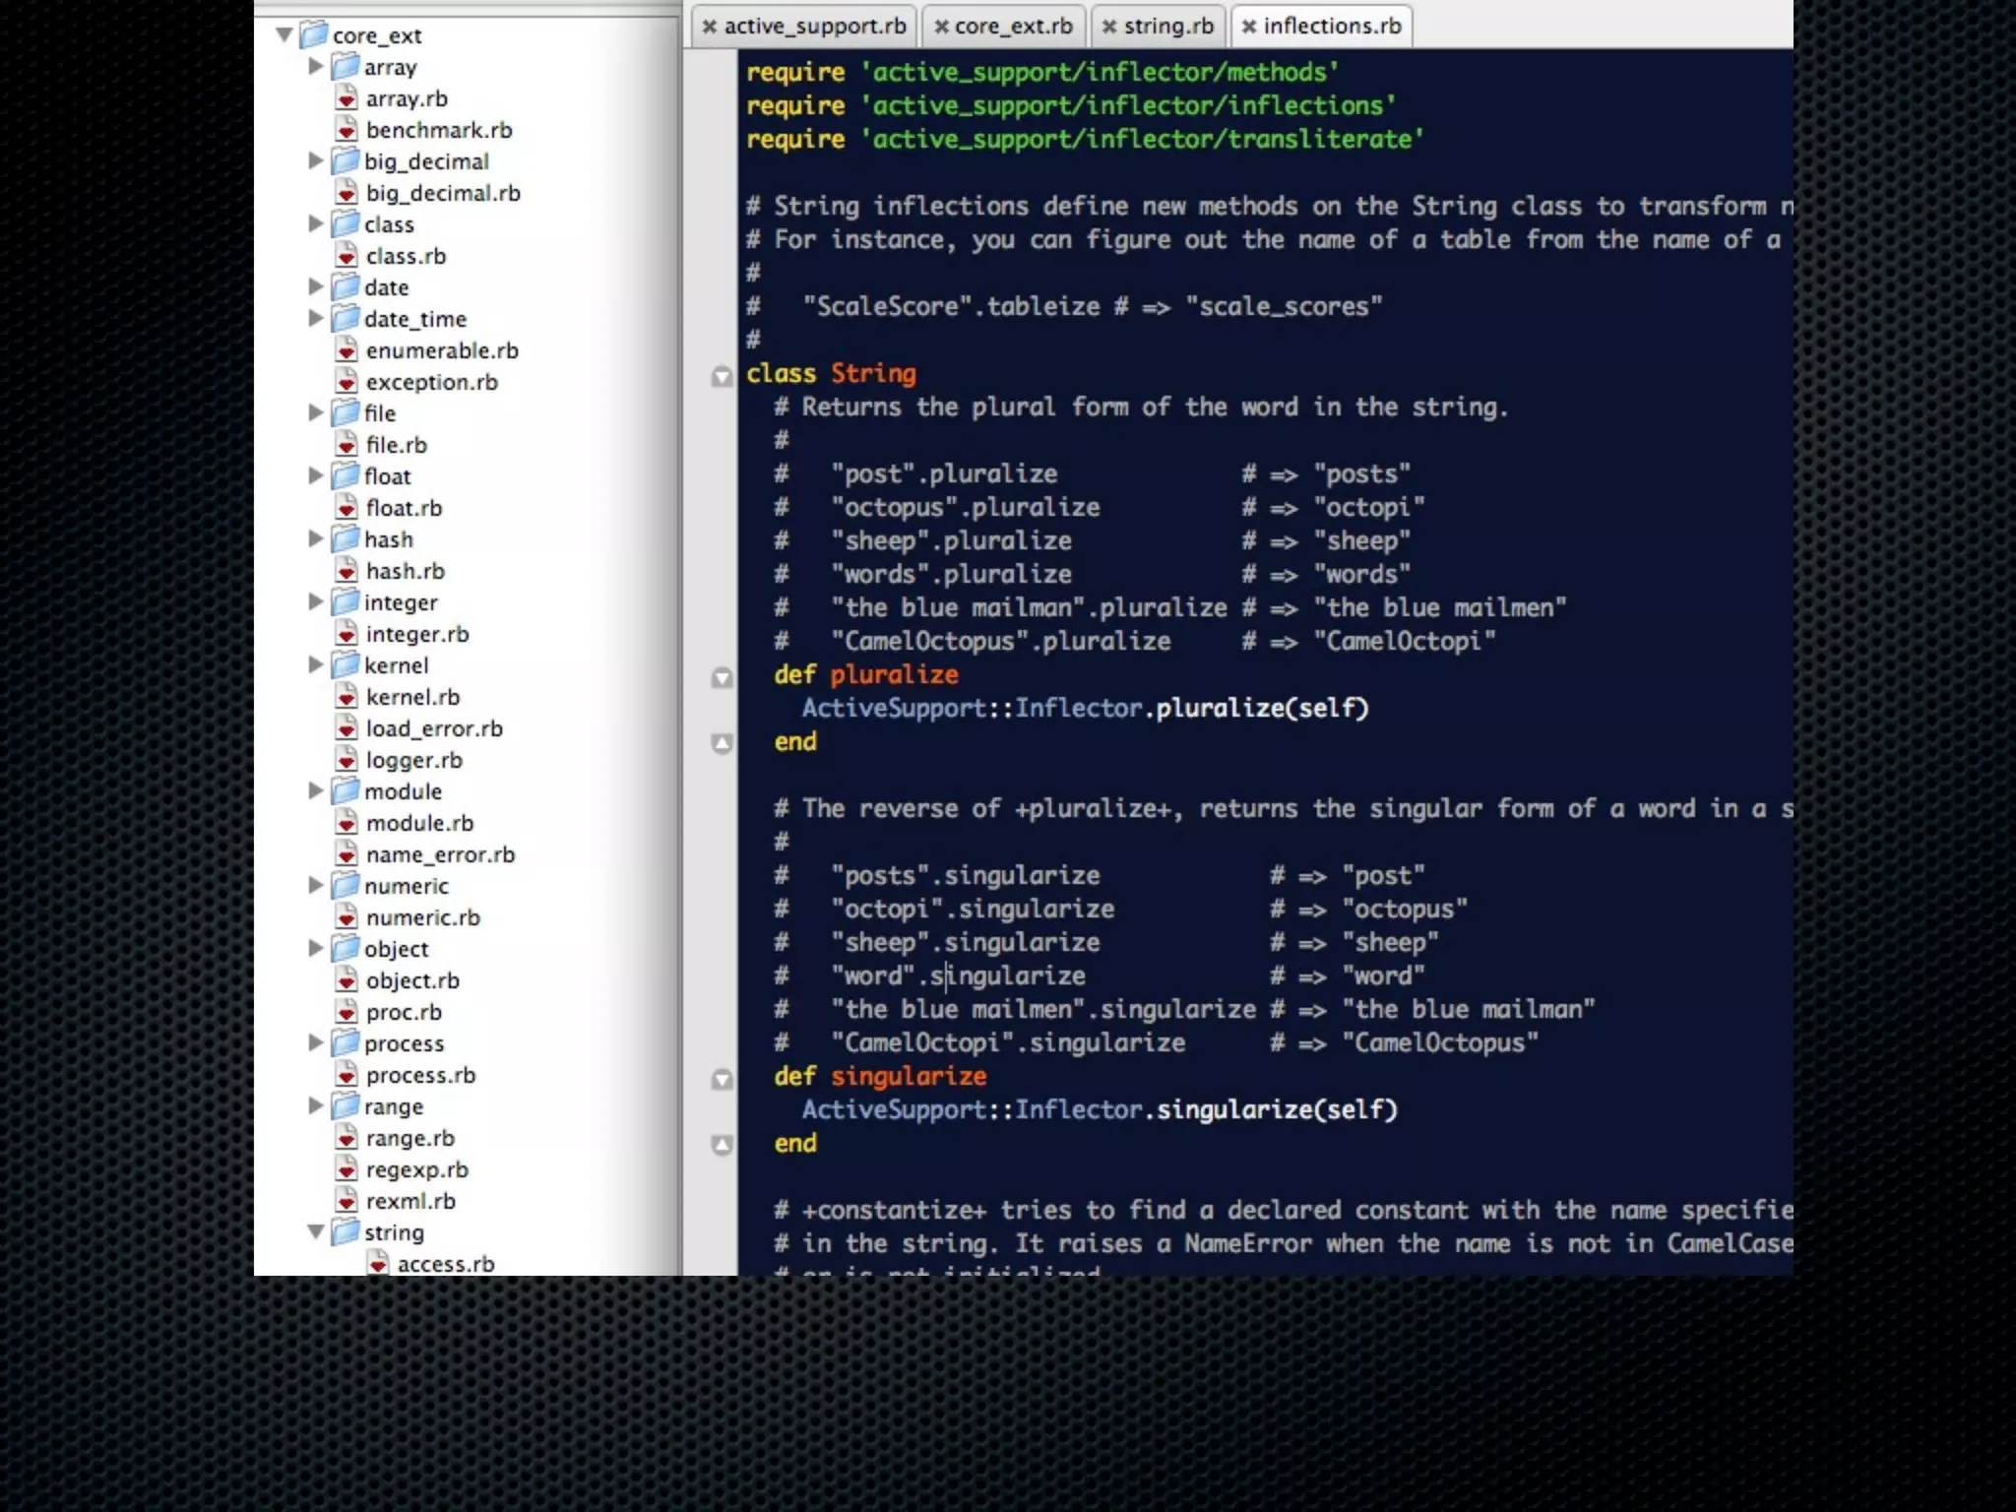The width and height of the screenshot is (2016, 1512).
Task: Close the string.rb tab via x icon
Action: pos(1108,27)
